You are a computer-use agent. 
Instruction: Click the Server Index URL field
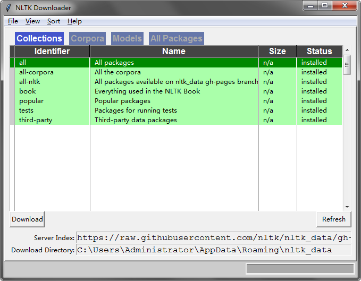coord(213,238)
